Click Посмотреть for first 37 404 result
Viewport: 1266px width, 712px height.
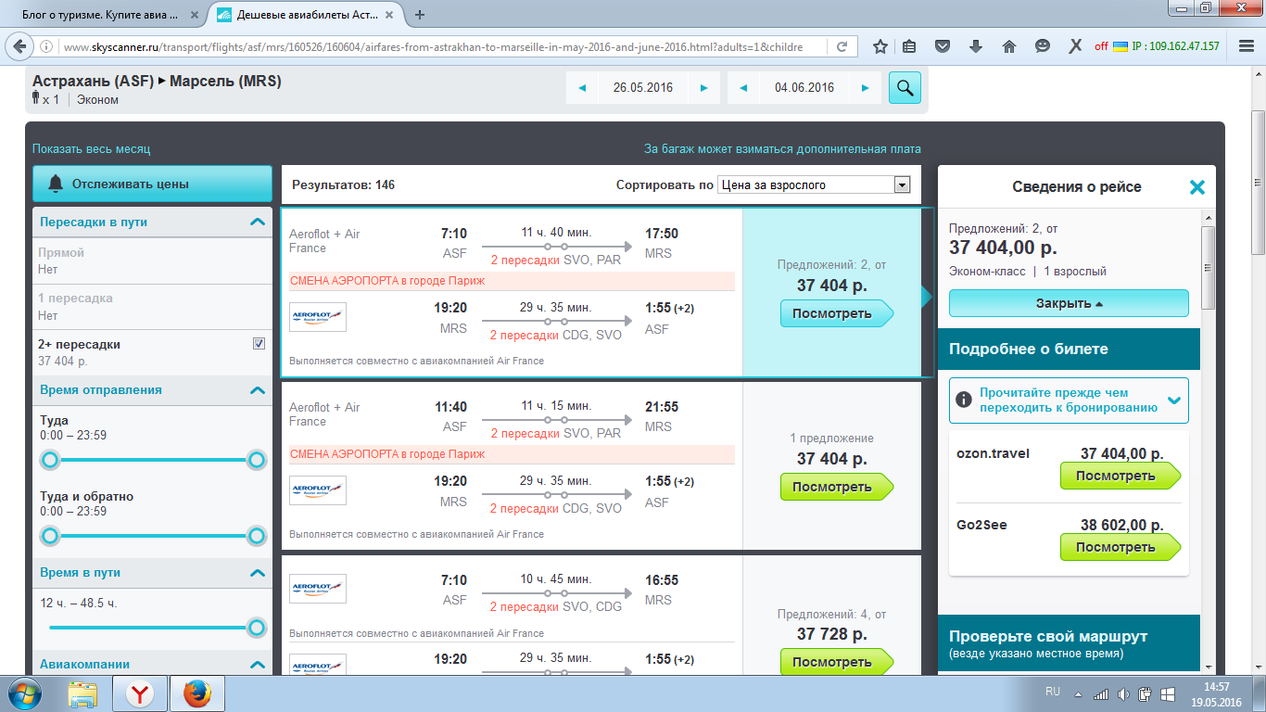point(836,313)
